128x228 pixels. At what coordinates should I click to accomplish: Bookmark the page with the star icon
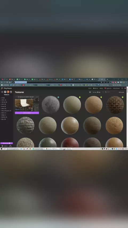(x=110, y=82)
